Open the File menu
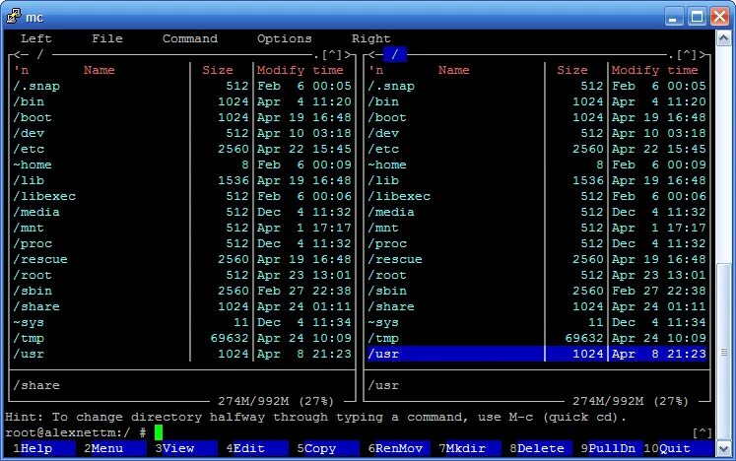The width and height of the screenshot is (736, 461). [x=107, y=38]
